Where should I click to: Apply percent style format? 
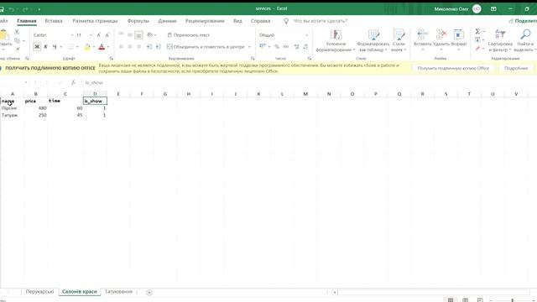coord(277,47)
